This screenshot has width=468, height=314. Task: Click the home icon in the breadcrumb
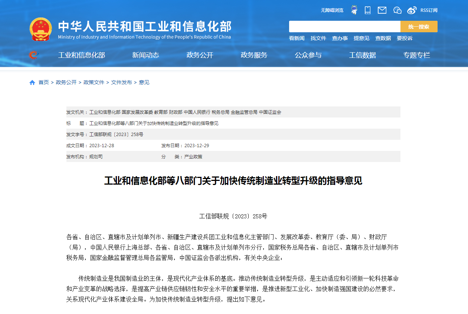tap(32, 82)
